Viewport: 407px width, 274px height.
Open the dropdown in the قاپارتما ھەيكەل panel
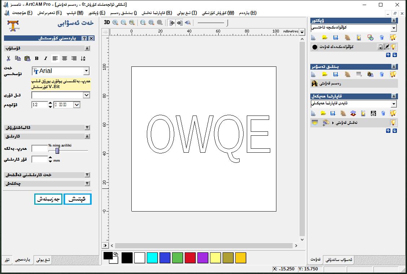click(x=394, y=104)
